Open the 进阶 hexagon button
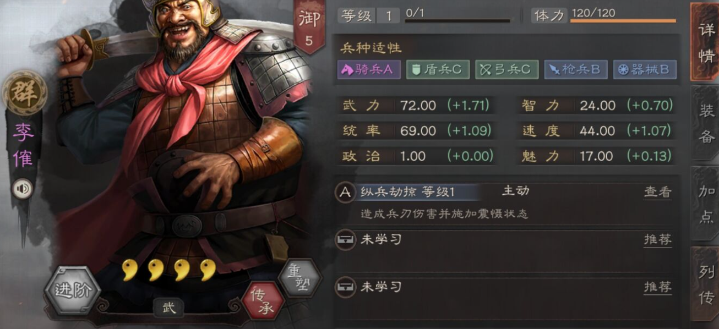 pyautogui.click(x=73, y=290)
